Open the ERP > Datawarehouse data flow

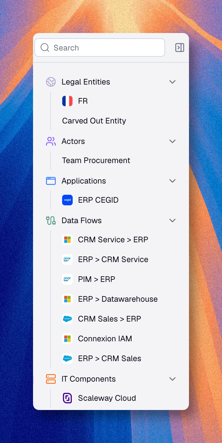(x=117, y=299)
